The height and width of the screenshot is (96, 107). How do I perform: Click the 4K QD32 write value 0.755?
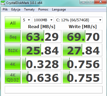(x=82, y=77)
